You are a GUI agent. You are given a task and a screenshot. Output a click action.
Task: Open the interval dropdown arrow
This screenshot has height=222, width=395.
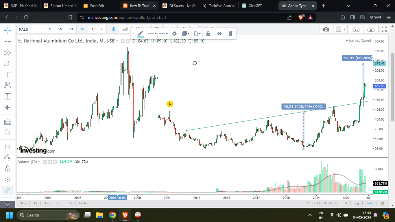101,29
